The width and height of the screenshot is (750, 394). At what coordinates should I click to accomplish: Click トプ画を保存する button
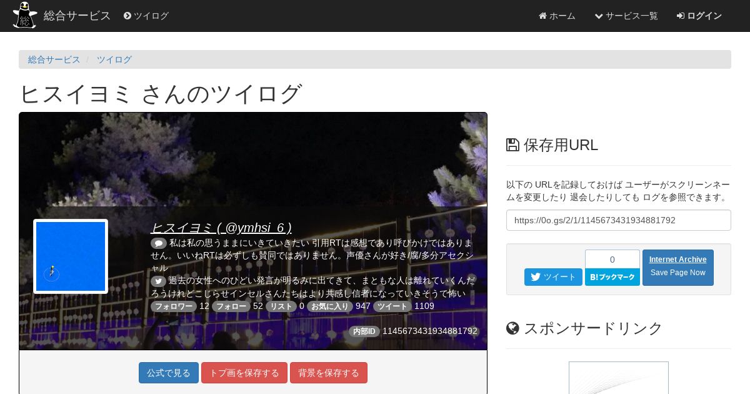[244, 373]
